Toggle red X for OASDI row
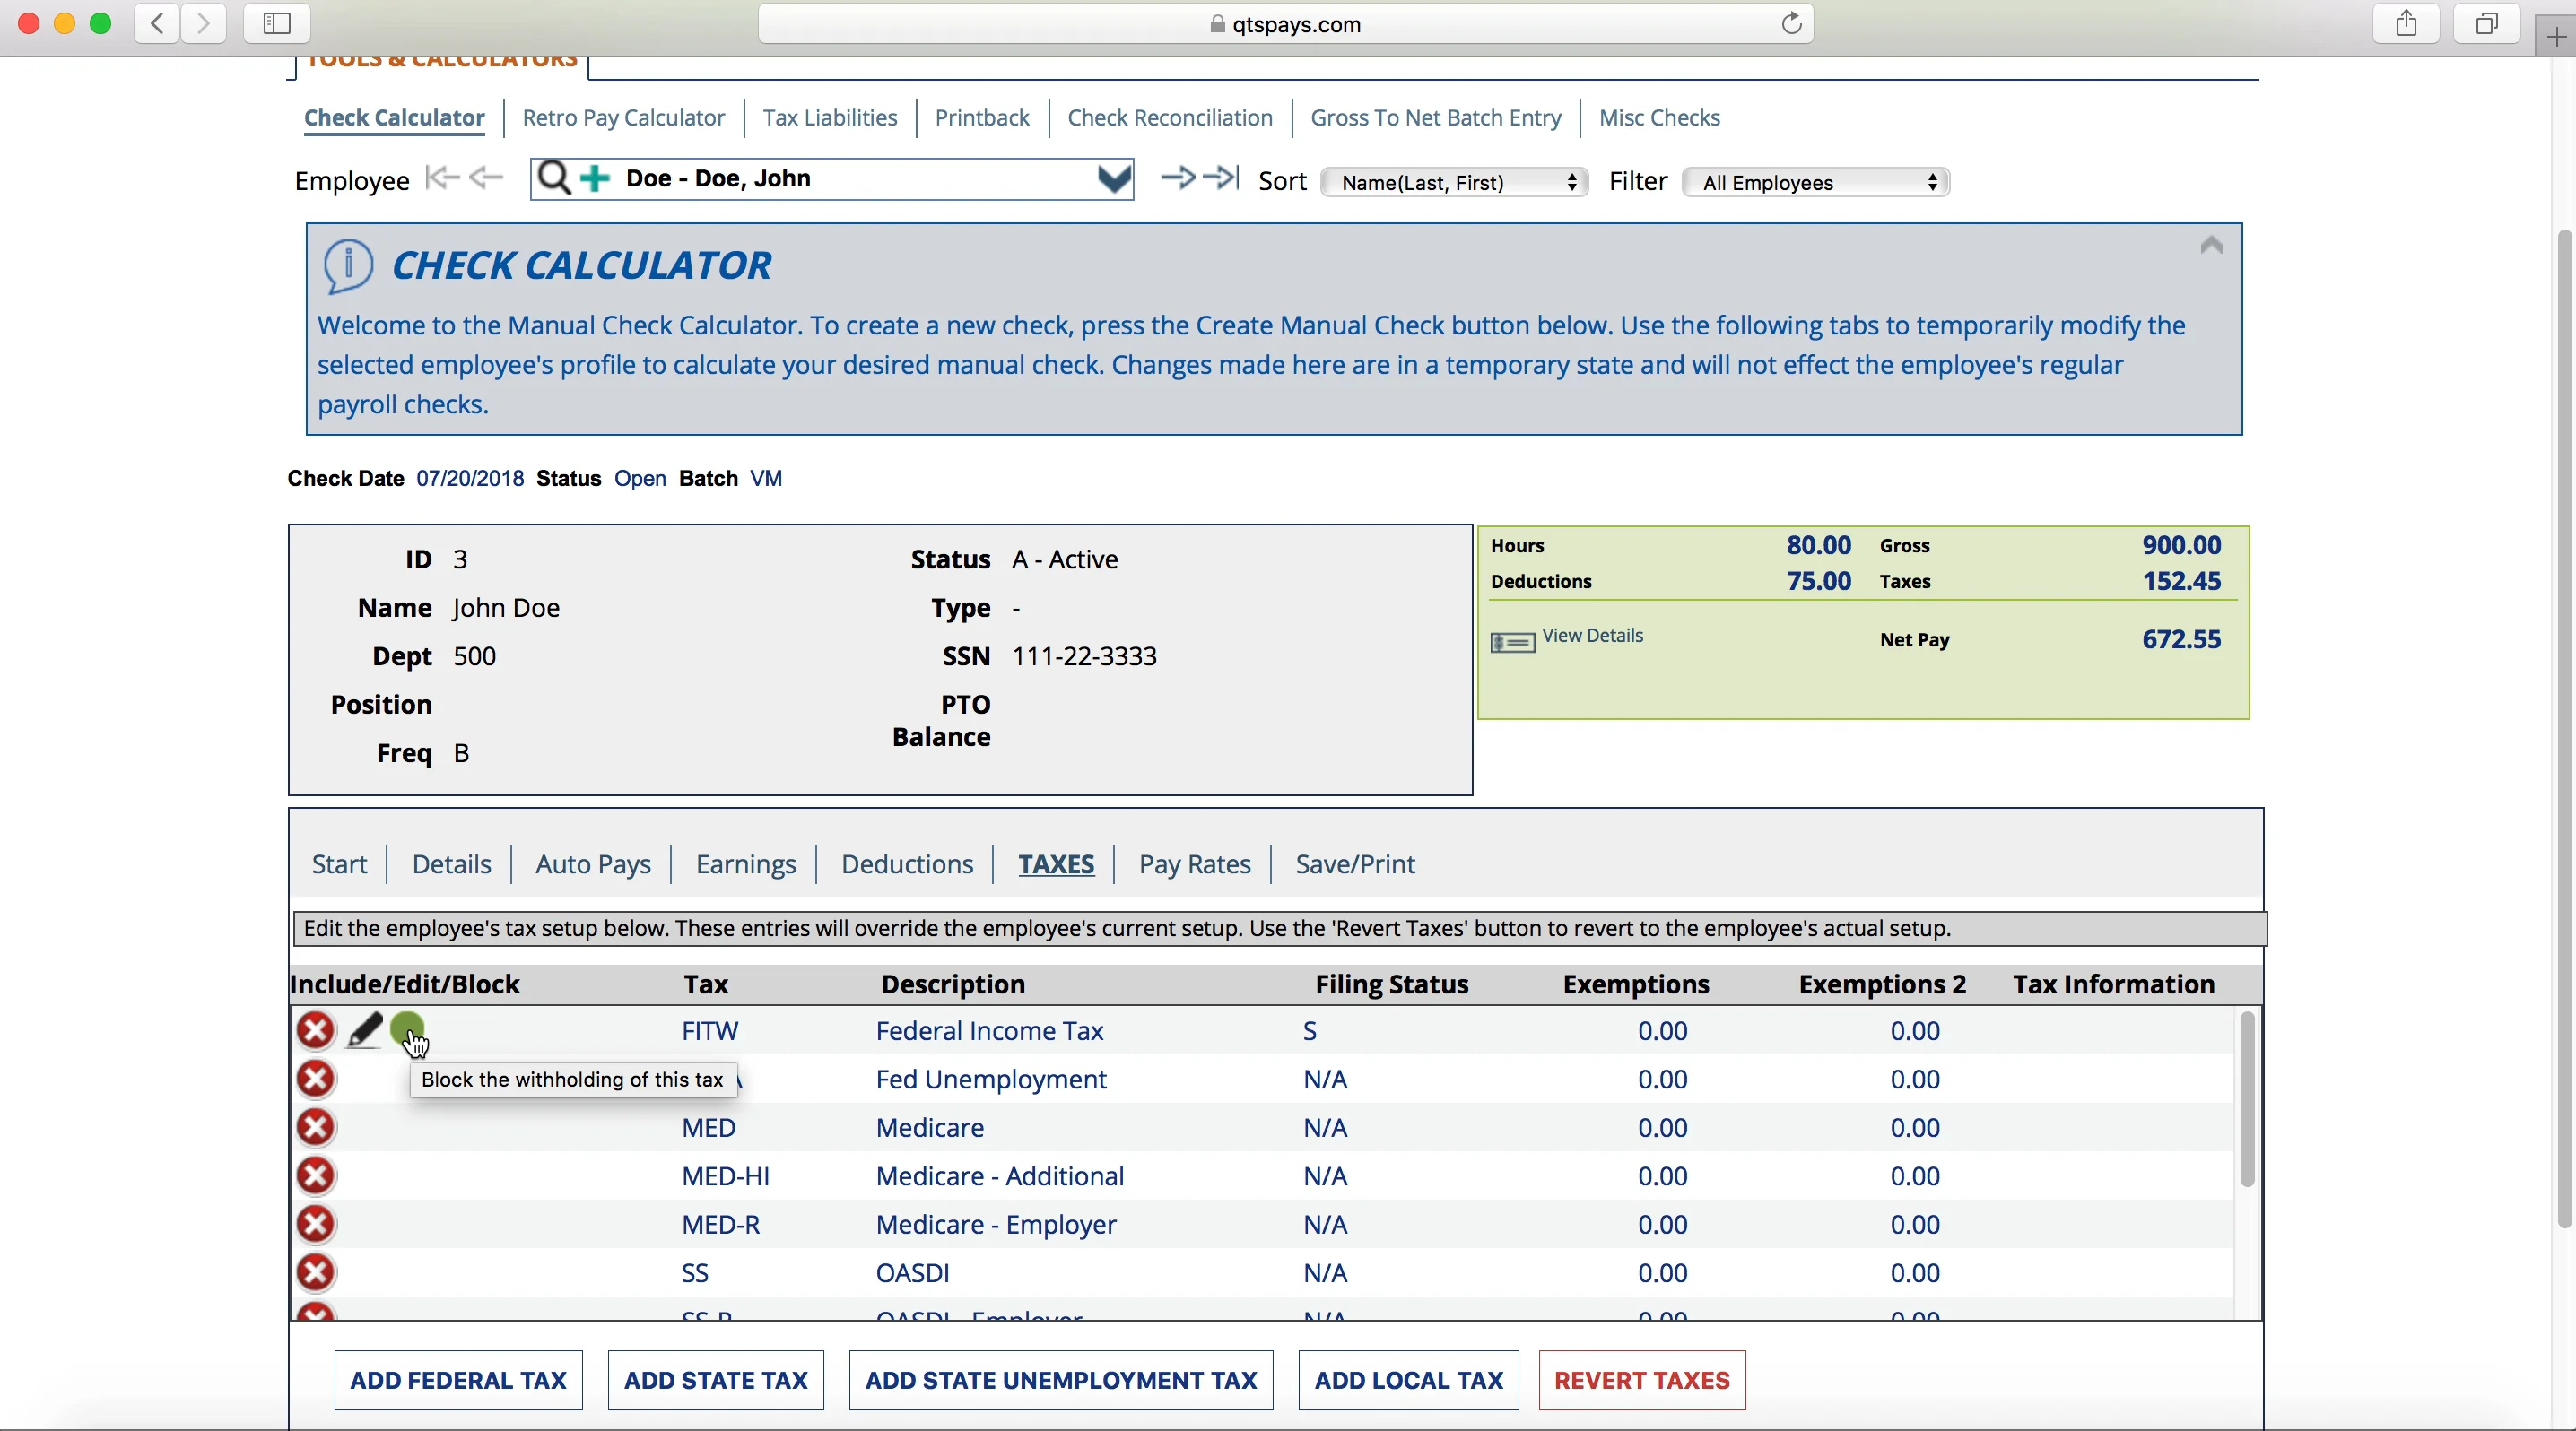This screenshot has width=2576, height=1431. 316,1272
